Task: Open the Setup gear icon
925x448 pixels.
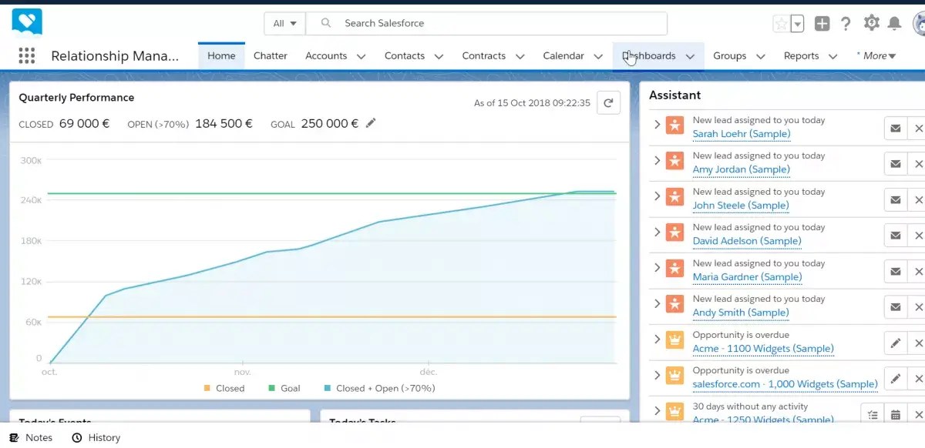Action: coord(872,23)
